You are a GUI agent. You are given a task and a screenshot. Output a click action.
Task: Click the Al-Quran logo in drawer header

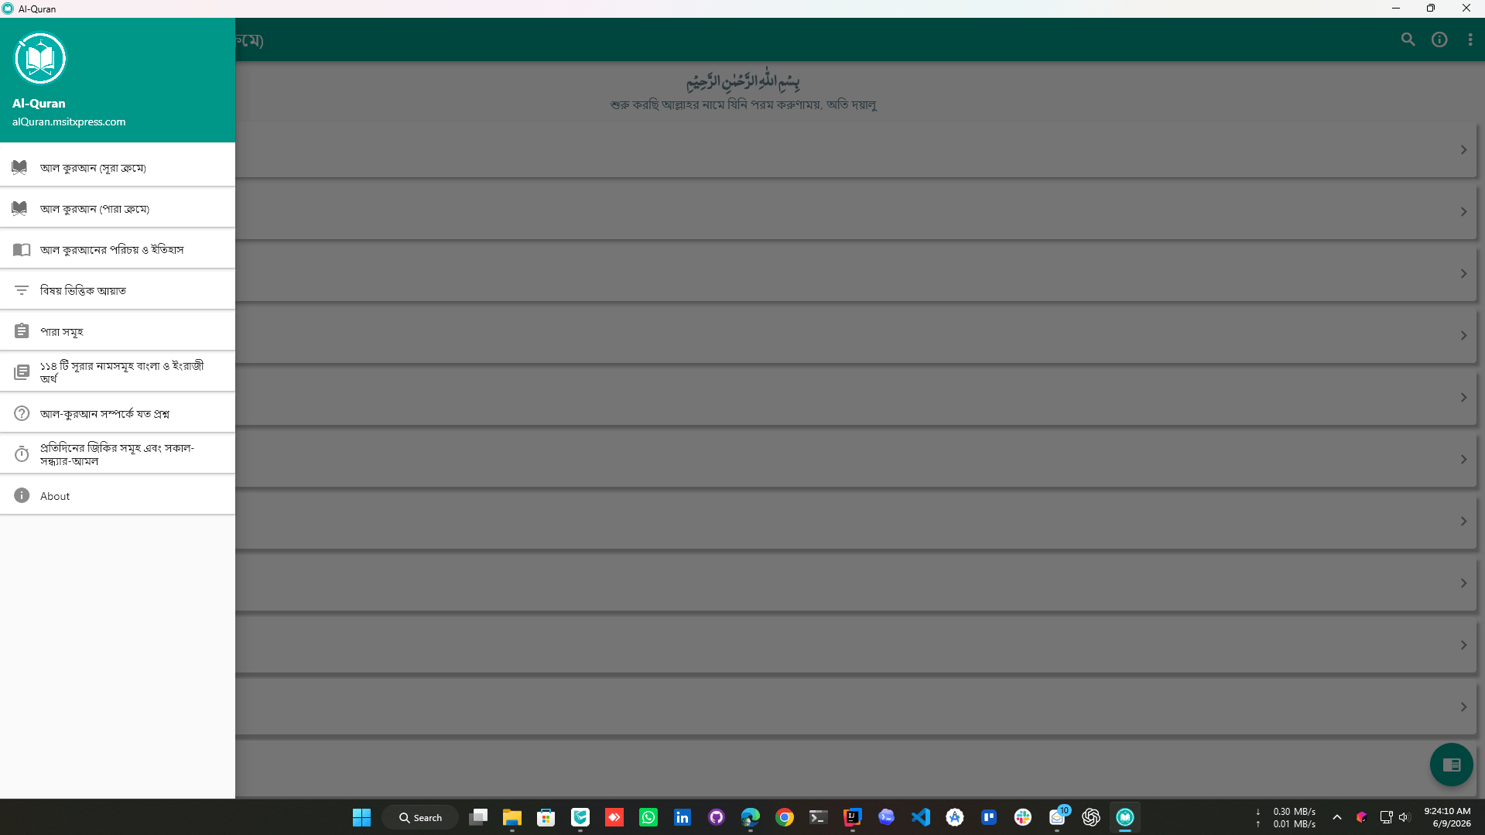(40, 59)
